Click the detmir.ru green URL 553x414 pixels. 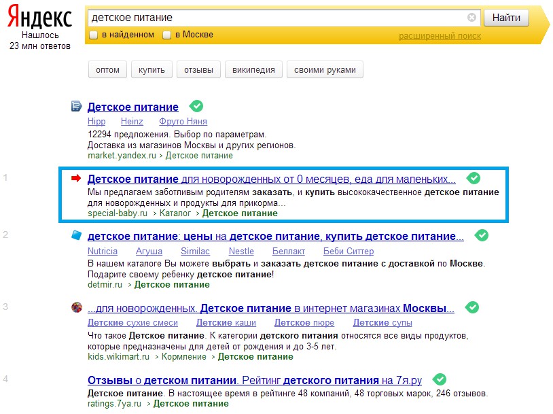[x=105, y=285]
